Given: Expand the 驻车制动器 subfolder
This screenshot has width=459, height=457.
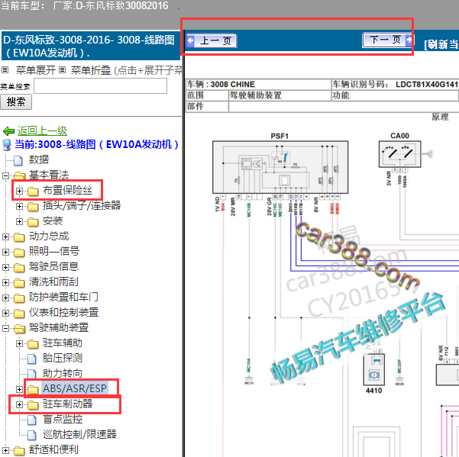Looking at the screenshot, I should [19, 404].
